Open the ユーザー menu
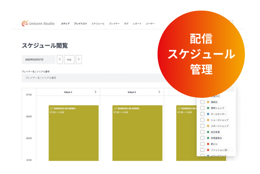This screenshot has width=260, height=174. click(x=150, y=24)
